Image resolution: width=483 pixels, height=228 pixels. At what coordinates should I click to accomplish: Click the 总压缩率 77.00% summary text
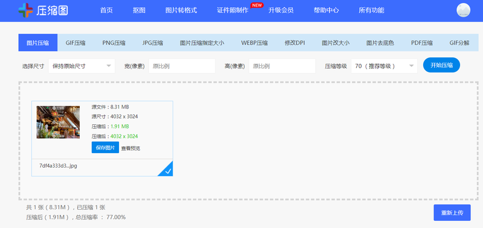point(100,217)
